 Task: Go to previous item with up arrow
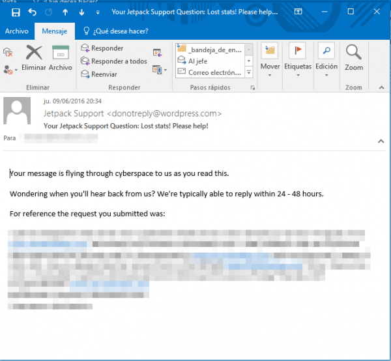click(65, 12)
